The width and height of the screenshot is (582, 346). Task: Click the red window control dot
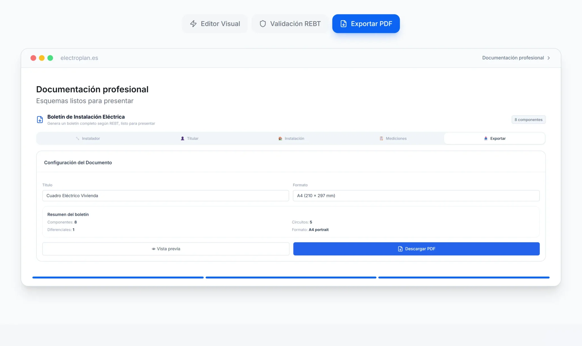pos(33,58)
